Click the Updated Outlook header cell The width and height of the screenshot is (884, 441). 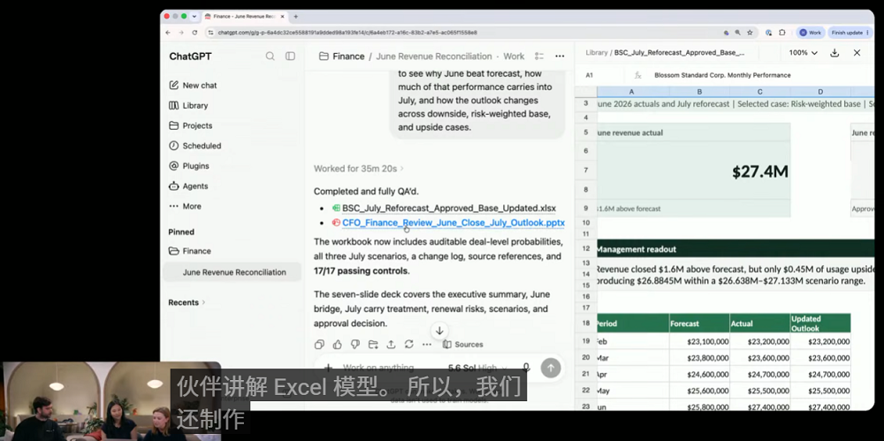tap(820, 323)
